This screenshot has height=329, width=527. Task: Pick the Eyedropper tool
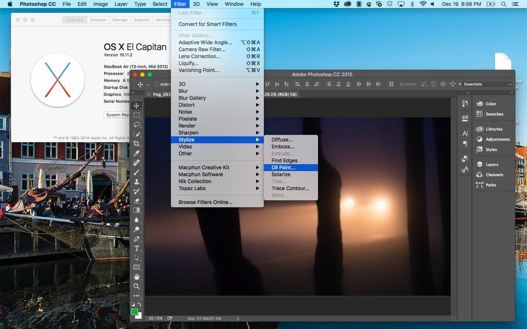(136, 153)
